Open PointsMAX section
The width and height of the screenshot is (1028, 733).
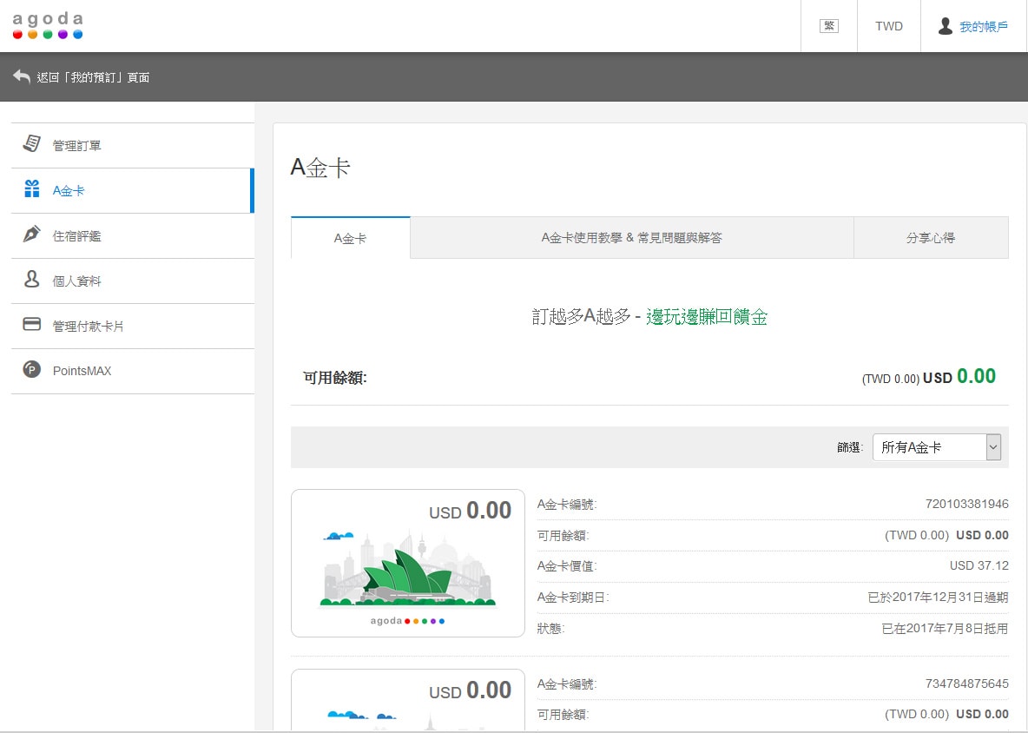(133, 372)
